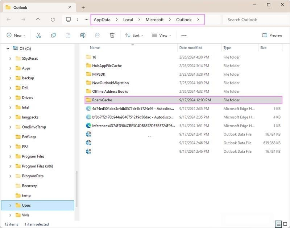Expand the VMs folder chevron
Viewport: 290px width, 228px height.
pos(10,215)
